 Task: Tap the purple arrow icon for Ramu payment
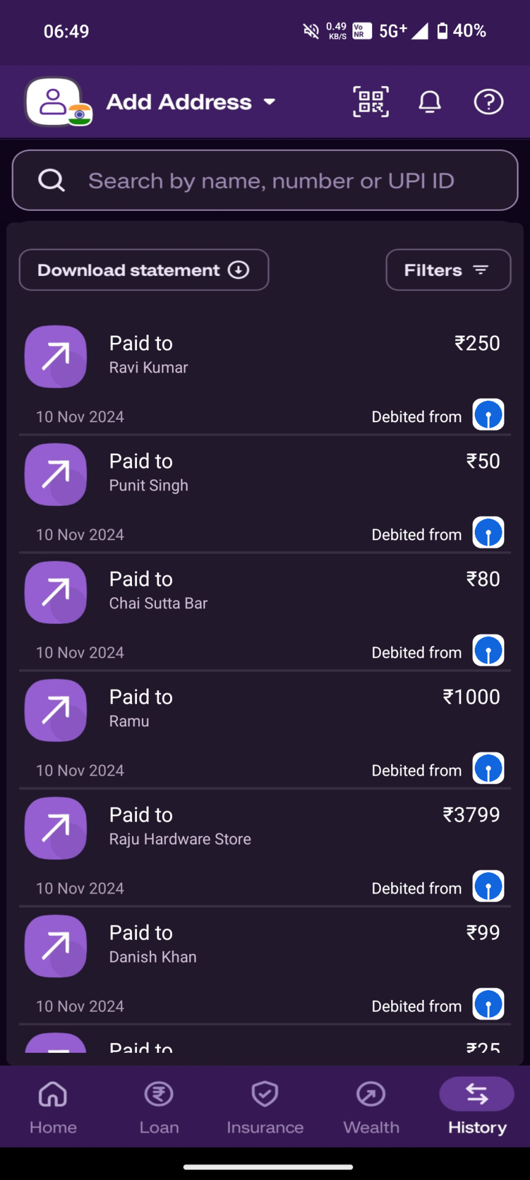click(55, 710)
